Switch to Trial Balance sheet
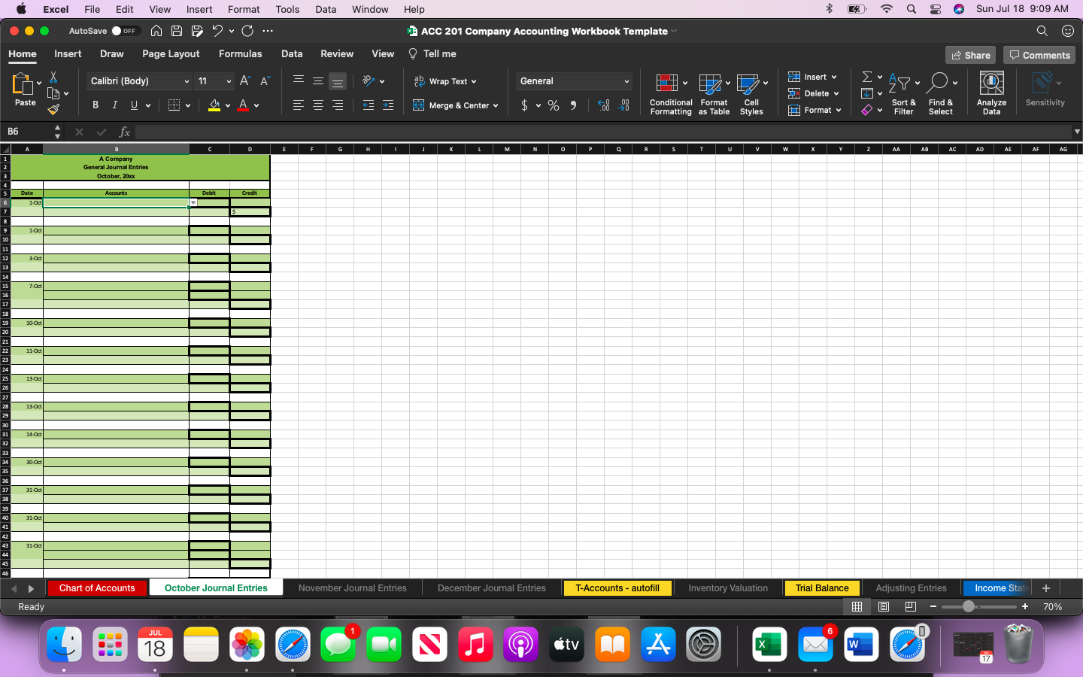 (822, 588)
